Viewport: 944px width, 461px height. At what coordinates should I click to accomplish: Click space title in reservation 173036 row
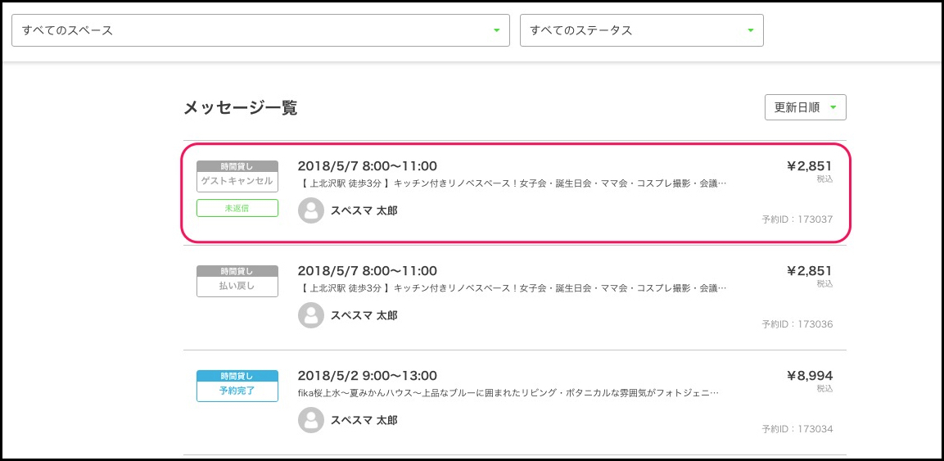[x=512, y=288]
